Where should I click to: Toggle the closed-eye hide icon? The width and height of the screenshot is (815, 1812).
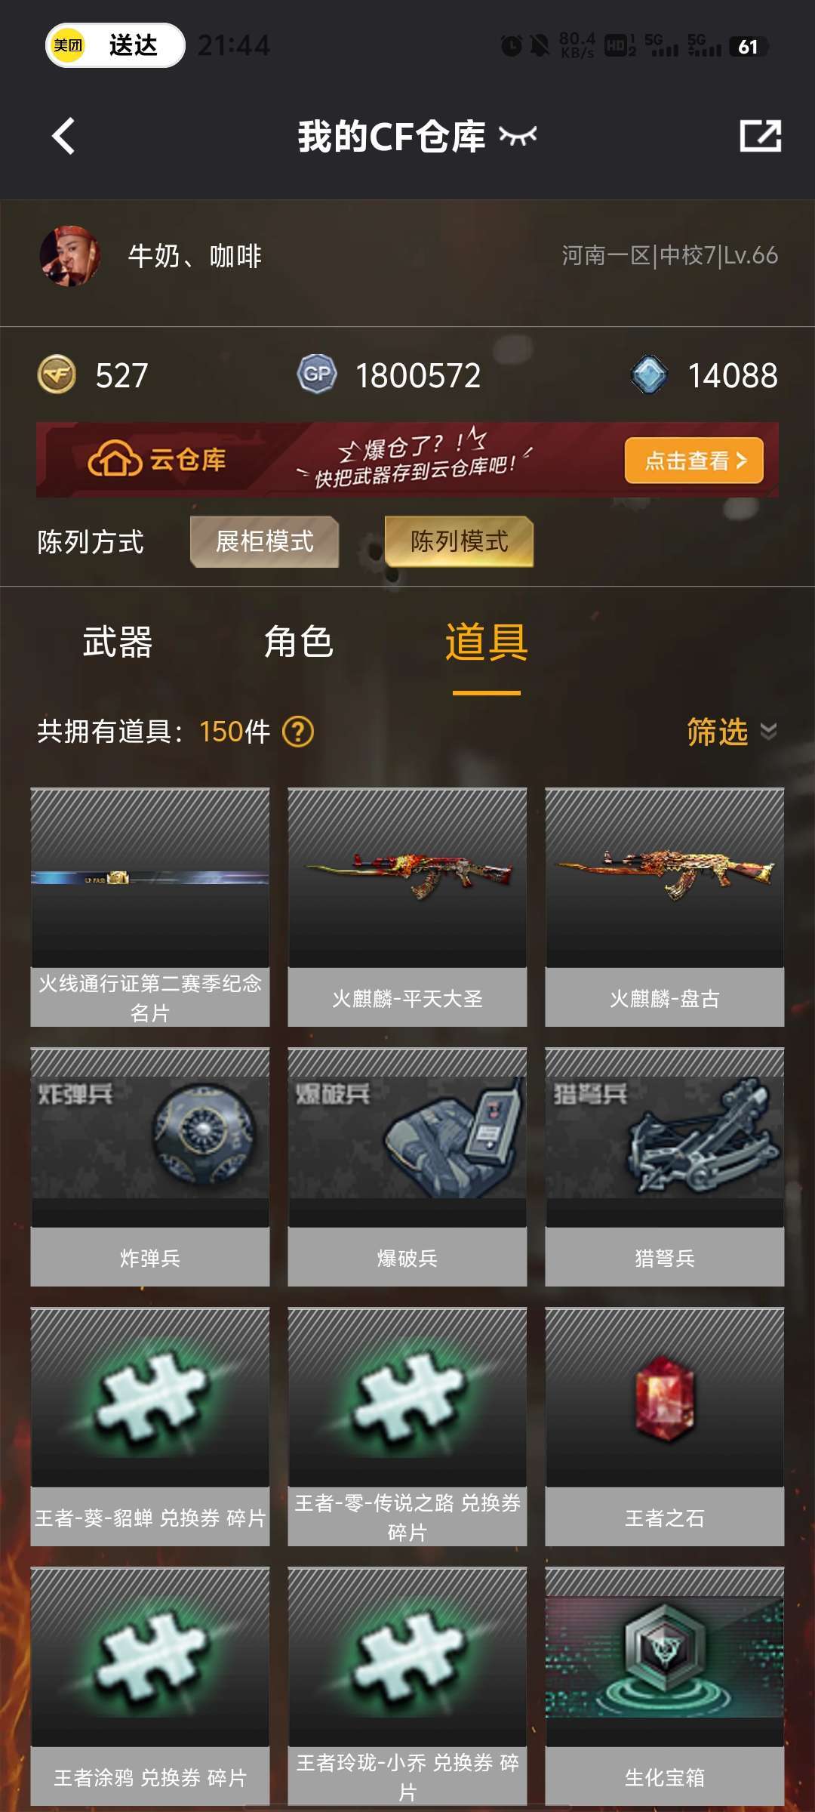pyautogui.click(x=518, y=136)
